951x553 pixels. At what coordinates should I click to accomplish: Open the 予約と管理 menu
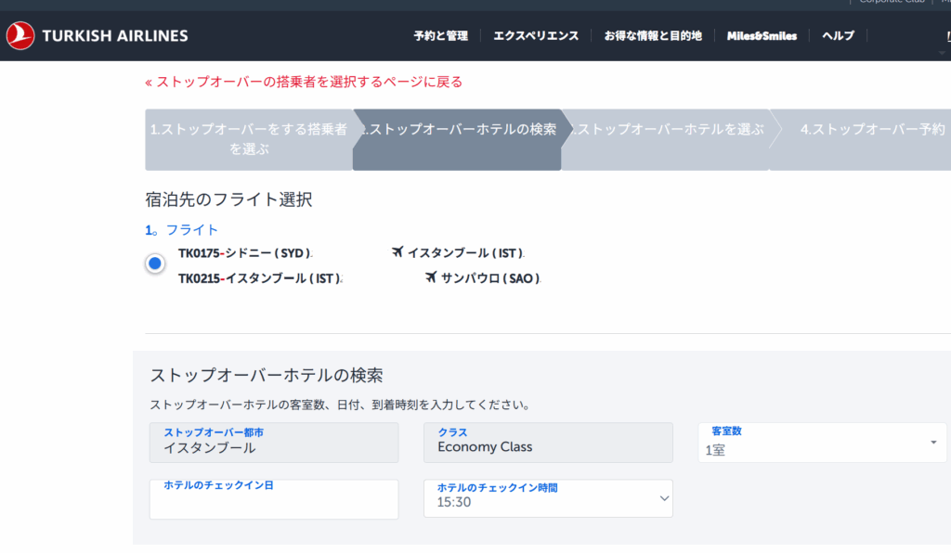click(x=441, y=36)
